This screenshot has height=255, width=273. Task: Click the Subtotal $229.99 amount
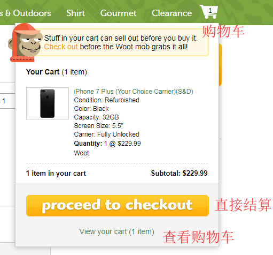(179, 173)
